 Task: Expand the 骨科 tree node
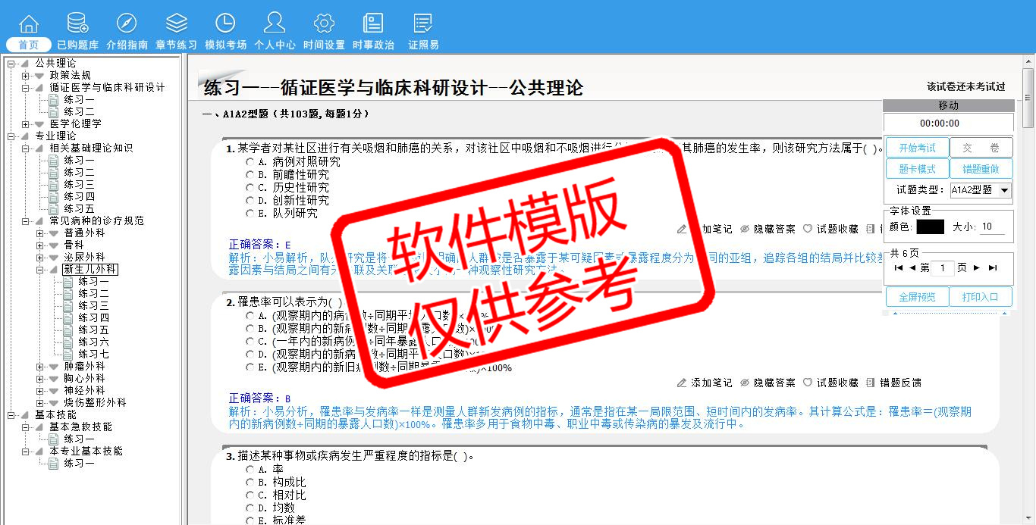40,245
